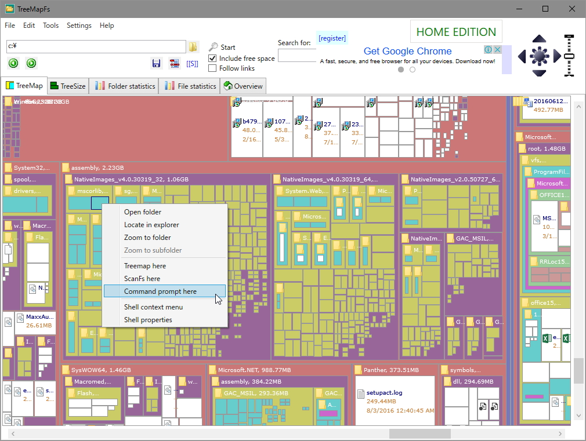The width and height of the screenshot is (586, 441).
Task: Click the System32 folder header
Action: pyautogui.click(x=31, y=167)
